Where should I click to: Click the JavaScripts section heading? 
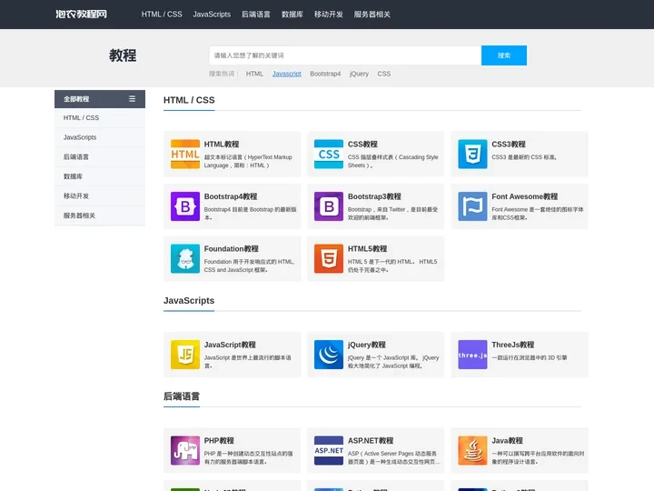click(x=189, y=301)
